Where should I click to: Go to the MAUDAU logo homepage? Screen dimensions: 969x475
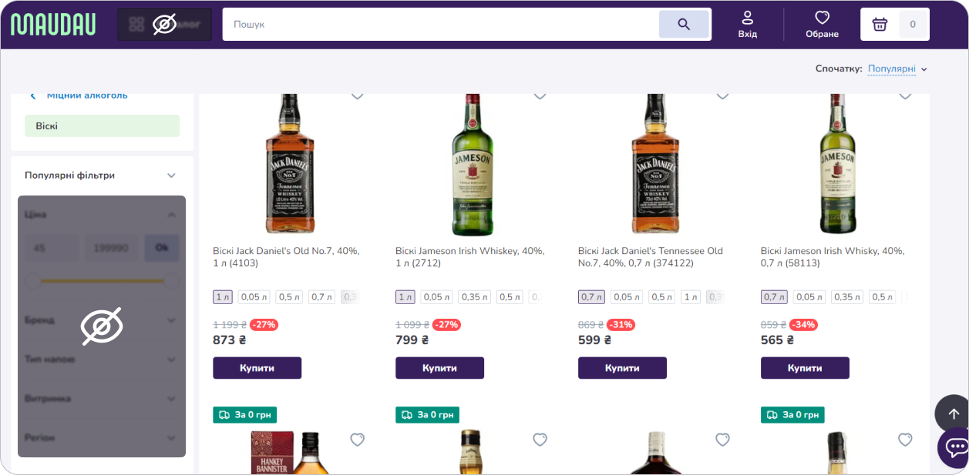[x=53, y=25]
